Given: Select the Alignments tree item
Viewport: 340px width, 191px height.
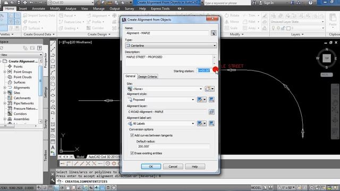Looking at the screenshot, I should [x=22, y=88].
